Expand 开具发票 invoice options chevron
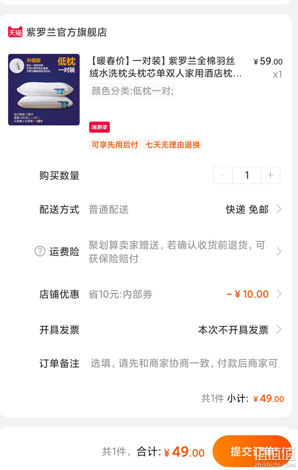This screenshot has height=470, width=298. tap(279, 329)
